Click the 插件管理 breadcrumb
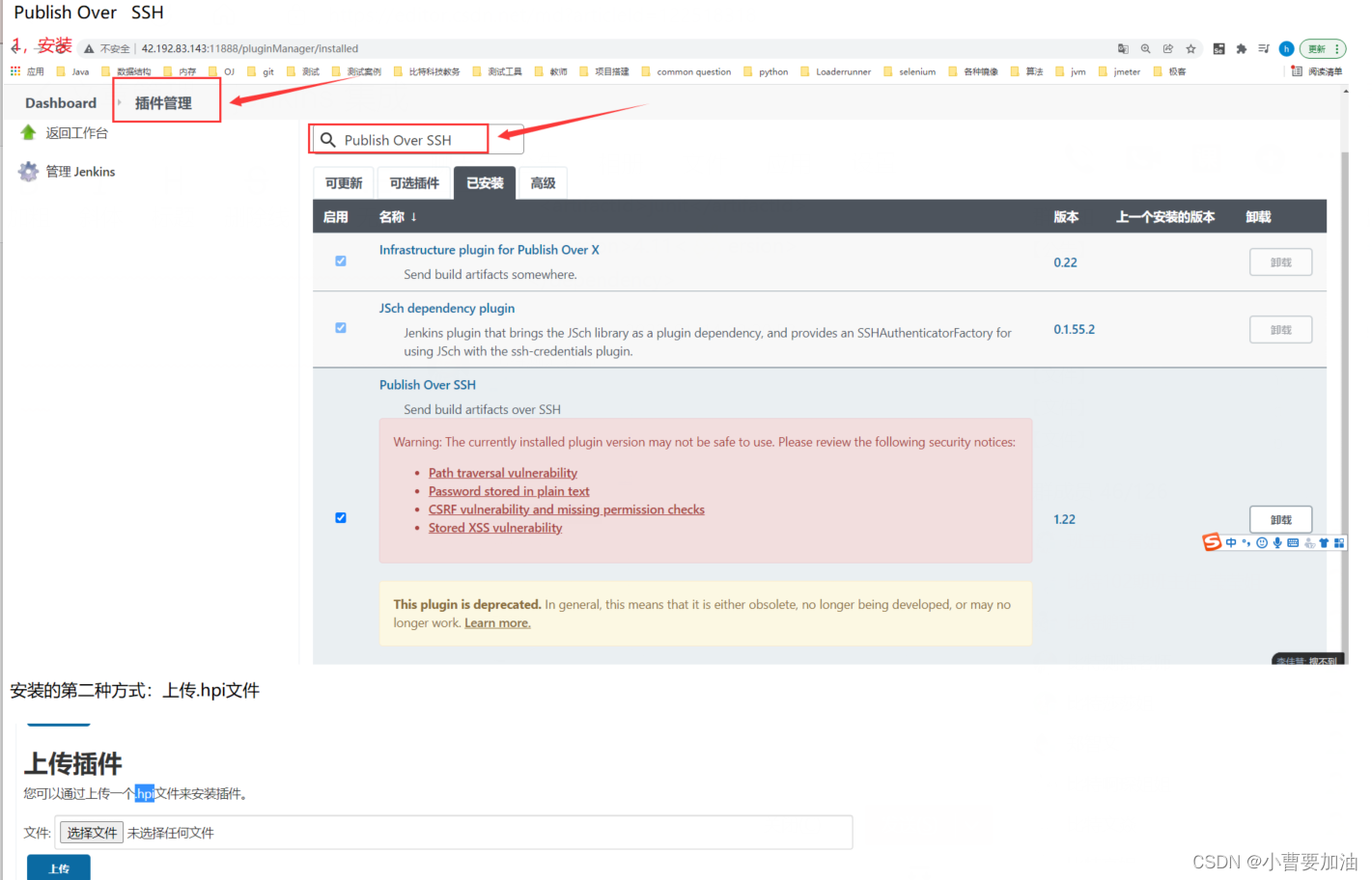1372x880 pixels. click(163, 103)
